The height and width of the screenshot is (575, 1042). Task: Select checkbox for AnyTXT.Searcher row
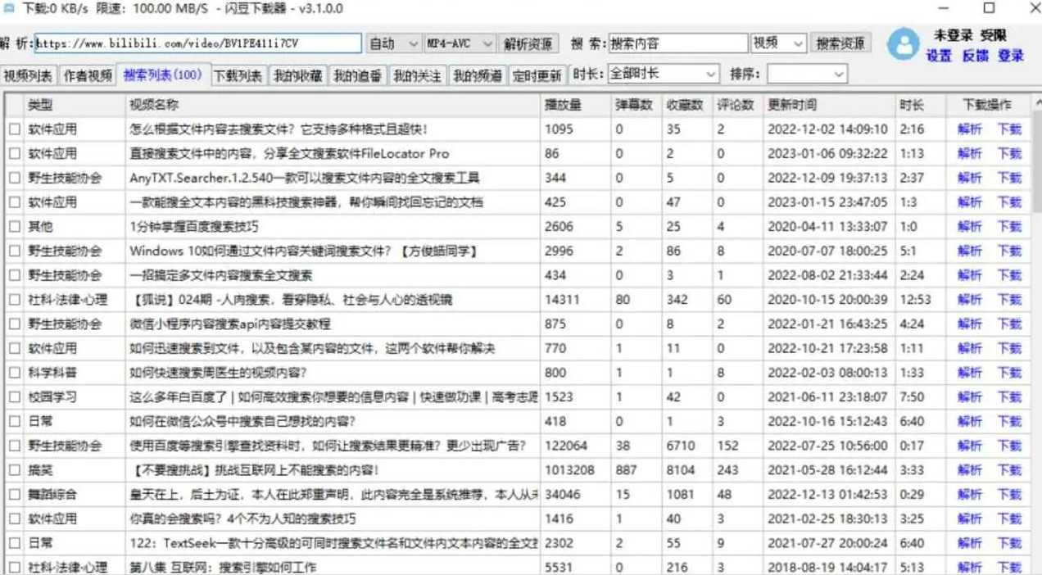pyautogui.click(x=15, y=178)
